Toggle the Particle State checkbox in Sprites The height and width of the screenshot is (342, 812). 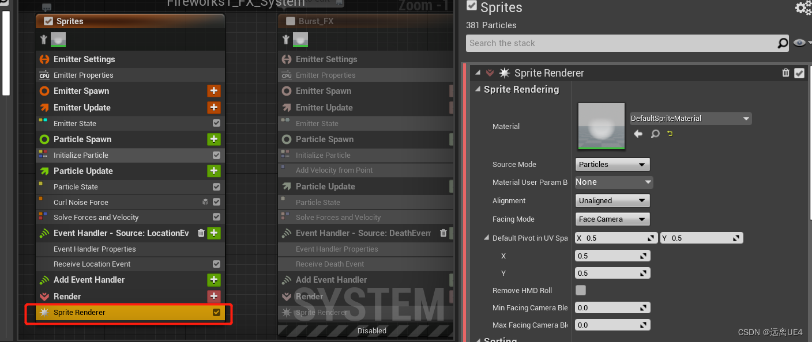point(216,187)
